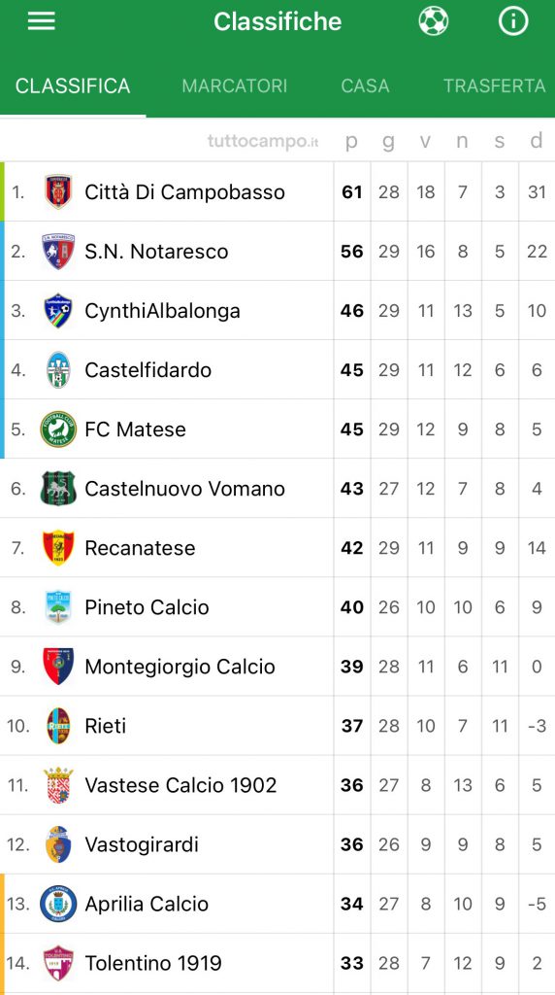Tap the Aprilia Calcio blue circular logo
The image size is (555, 995).
pyautogui.click(x=58, y=904)
